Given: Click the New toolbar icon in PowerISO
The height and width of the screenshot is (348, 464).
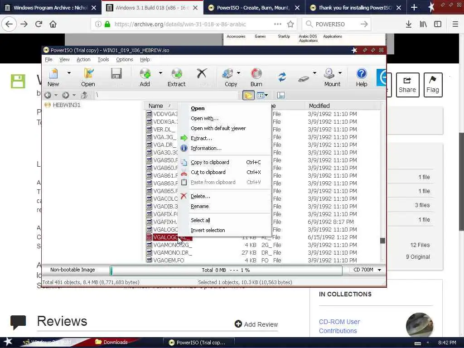Looking at the screenshot, I should (53, 77).
